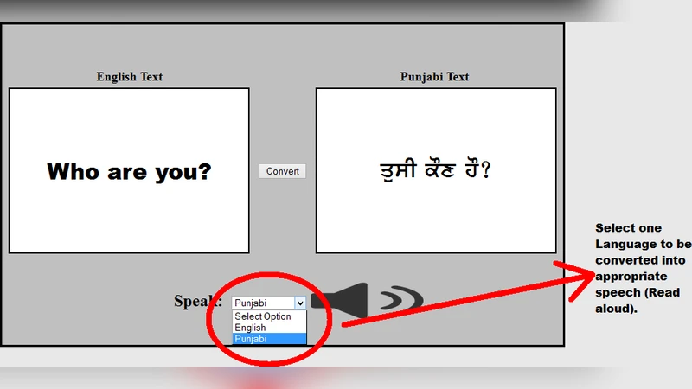Click the Convert button
This screenshot has height=389, width=692.
(x=282, y=171)
